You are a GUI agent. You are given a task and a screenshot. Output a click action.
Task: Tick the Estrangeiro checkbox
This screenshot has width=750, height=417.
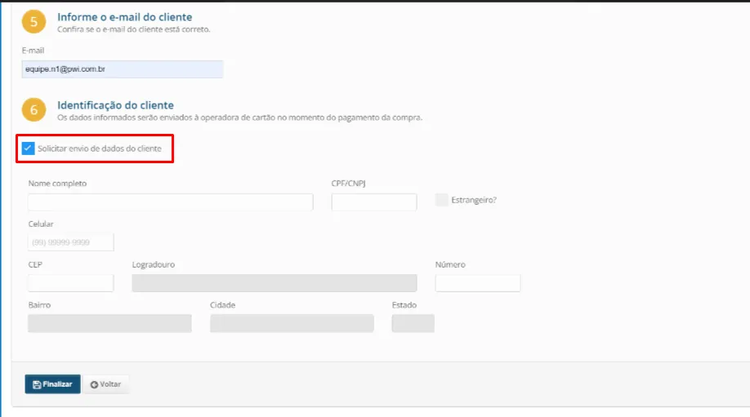pyautogui.click(x=441, y=200)
